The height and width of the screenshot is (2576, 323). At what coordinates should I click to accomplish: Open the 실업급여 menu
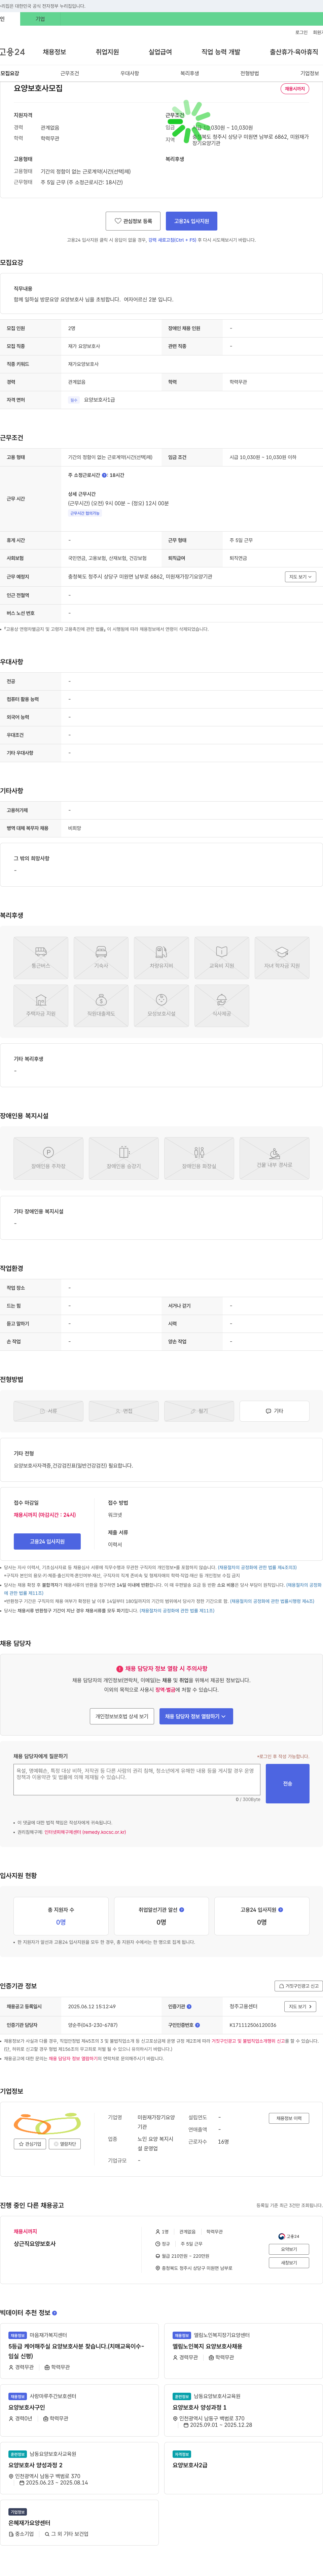tap(159, 52)
